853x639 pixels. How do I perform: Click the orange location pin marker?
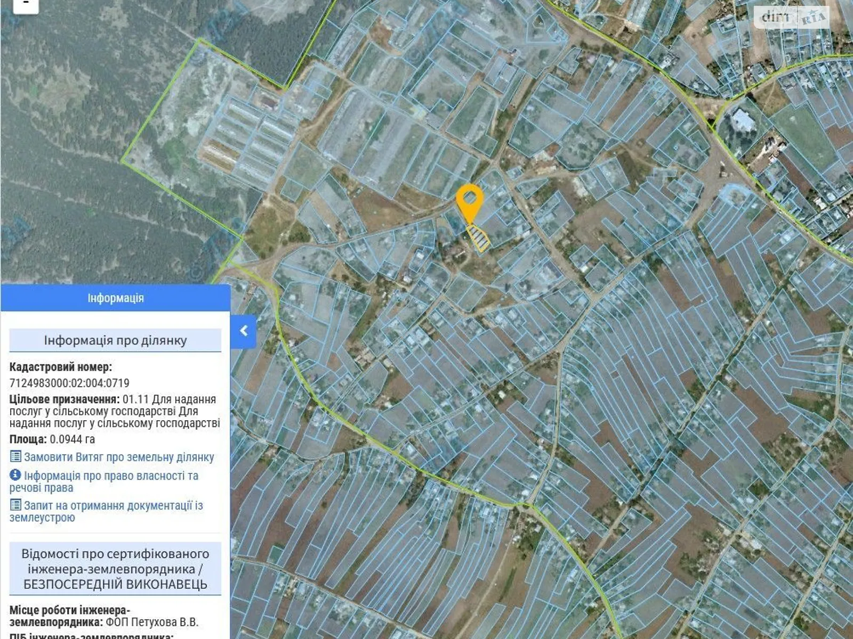click(x=469, y=202)
